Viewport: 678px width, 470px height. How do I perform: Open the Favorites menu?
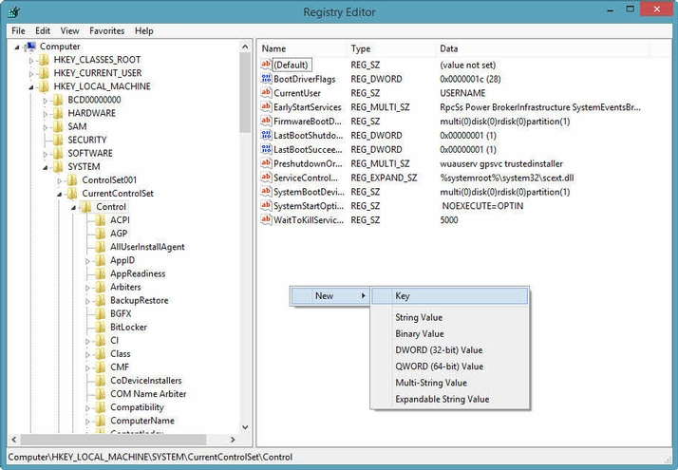(x=106, y=30)
